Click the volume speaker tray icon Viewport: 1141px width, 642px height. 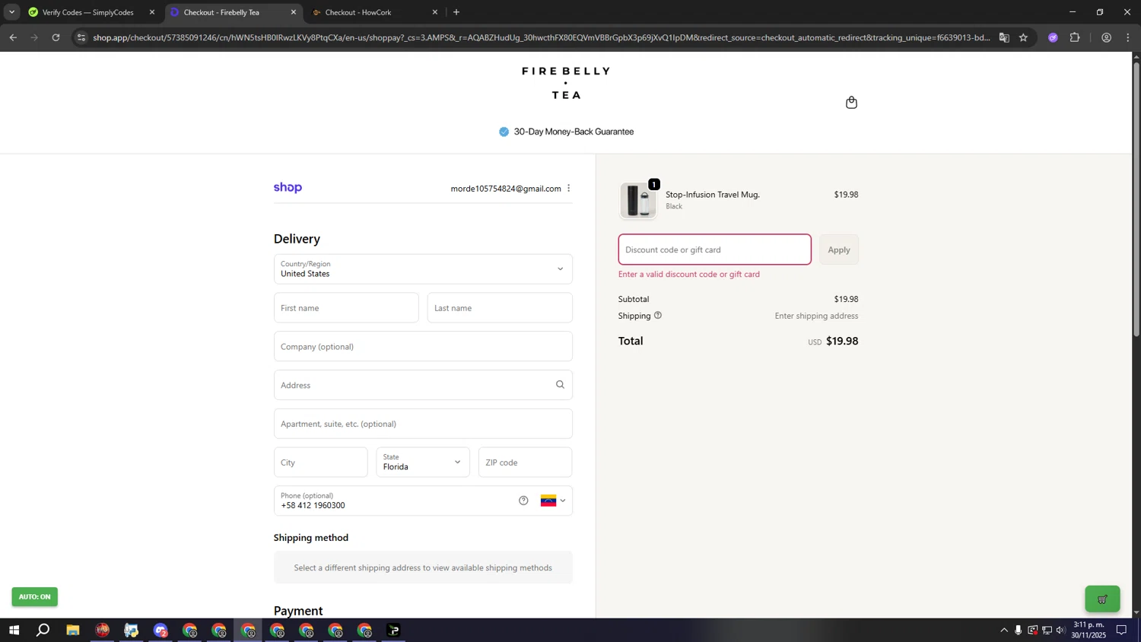(1061, 630)
